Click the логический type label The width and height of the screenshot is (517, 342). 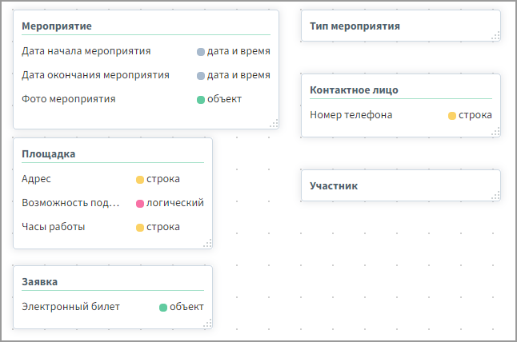175,203
